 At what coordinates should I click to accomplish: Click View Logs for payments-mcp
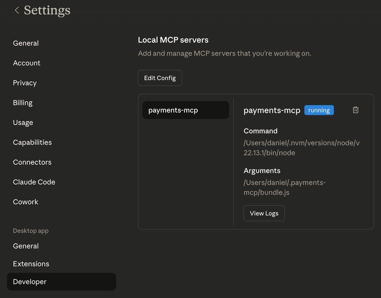pyautogui.click(x=264, y=213)
